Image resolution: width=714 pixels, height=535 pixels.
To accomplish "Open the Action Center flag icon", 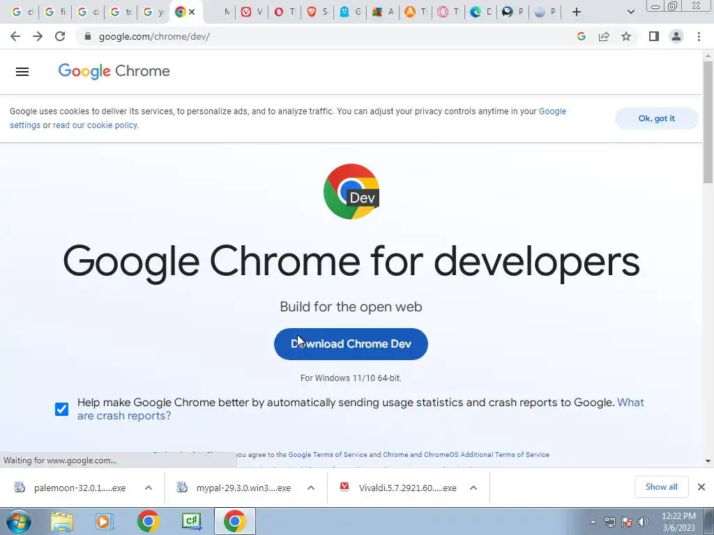I will [627, 522].
